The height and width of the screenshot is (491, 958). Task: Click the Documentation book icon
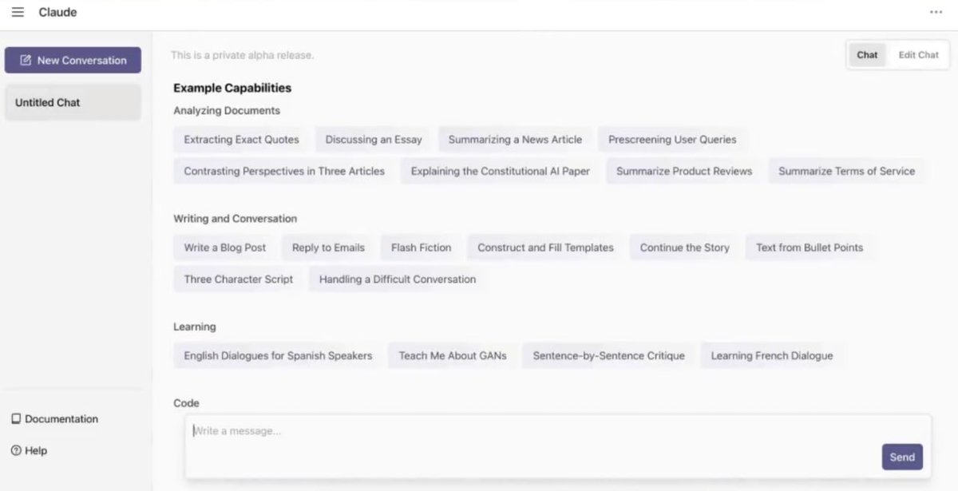[16, 419]
